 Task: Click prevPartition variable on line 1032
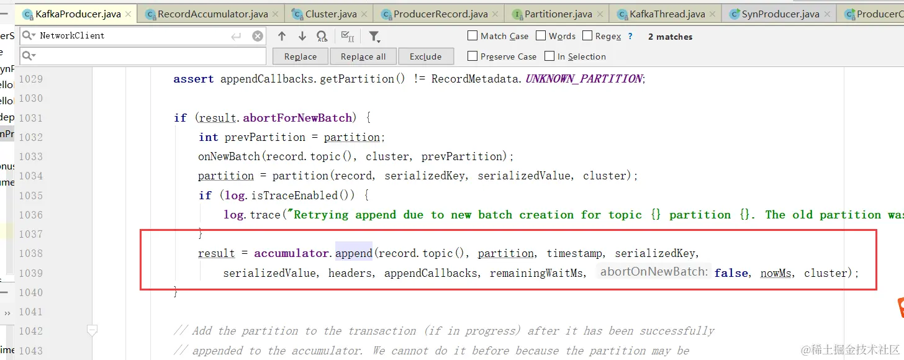265,137
